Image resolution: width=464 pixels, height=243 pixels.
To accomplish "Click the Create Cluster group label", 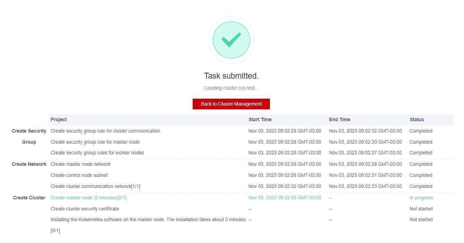I will [x=29, y=198].
